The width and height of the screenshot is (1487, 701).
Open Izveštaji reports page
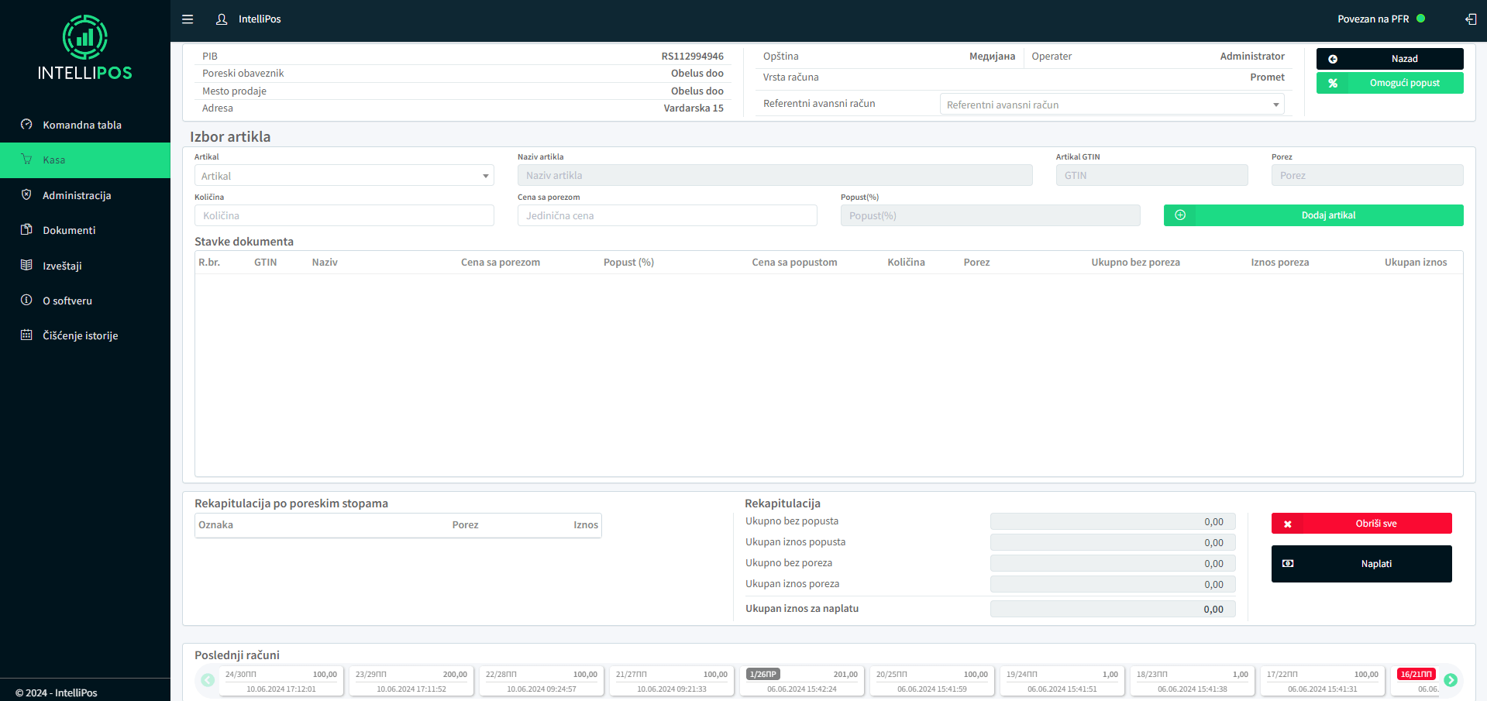(x=62, y=266)
